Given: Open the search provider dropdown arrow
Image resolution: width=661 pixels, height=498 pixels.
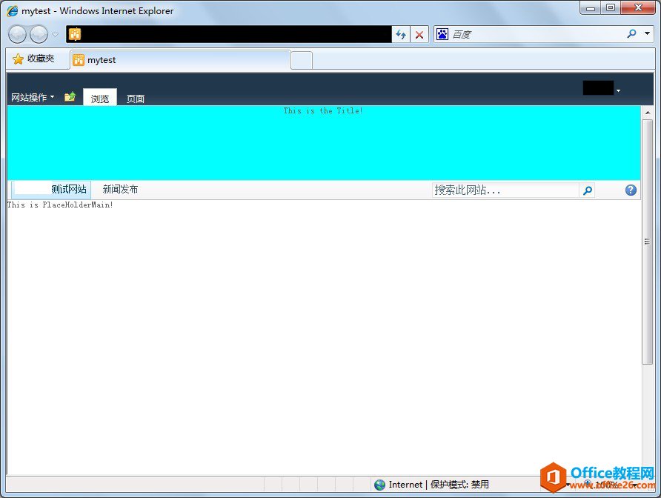Looking at the screenshot, I should click(647, 33).
